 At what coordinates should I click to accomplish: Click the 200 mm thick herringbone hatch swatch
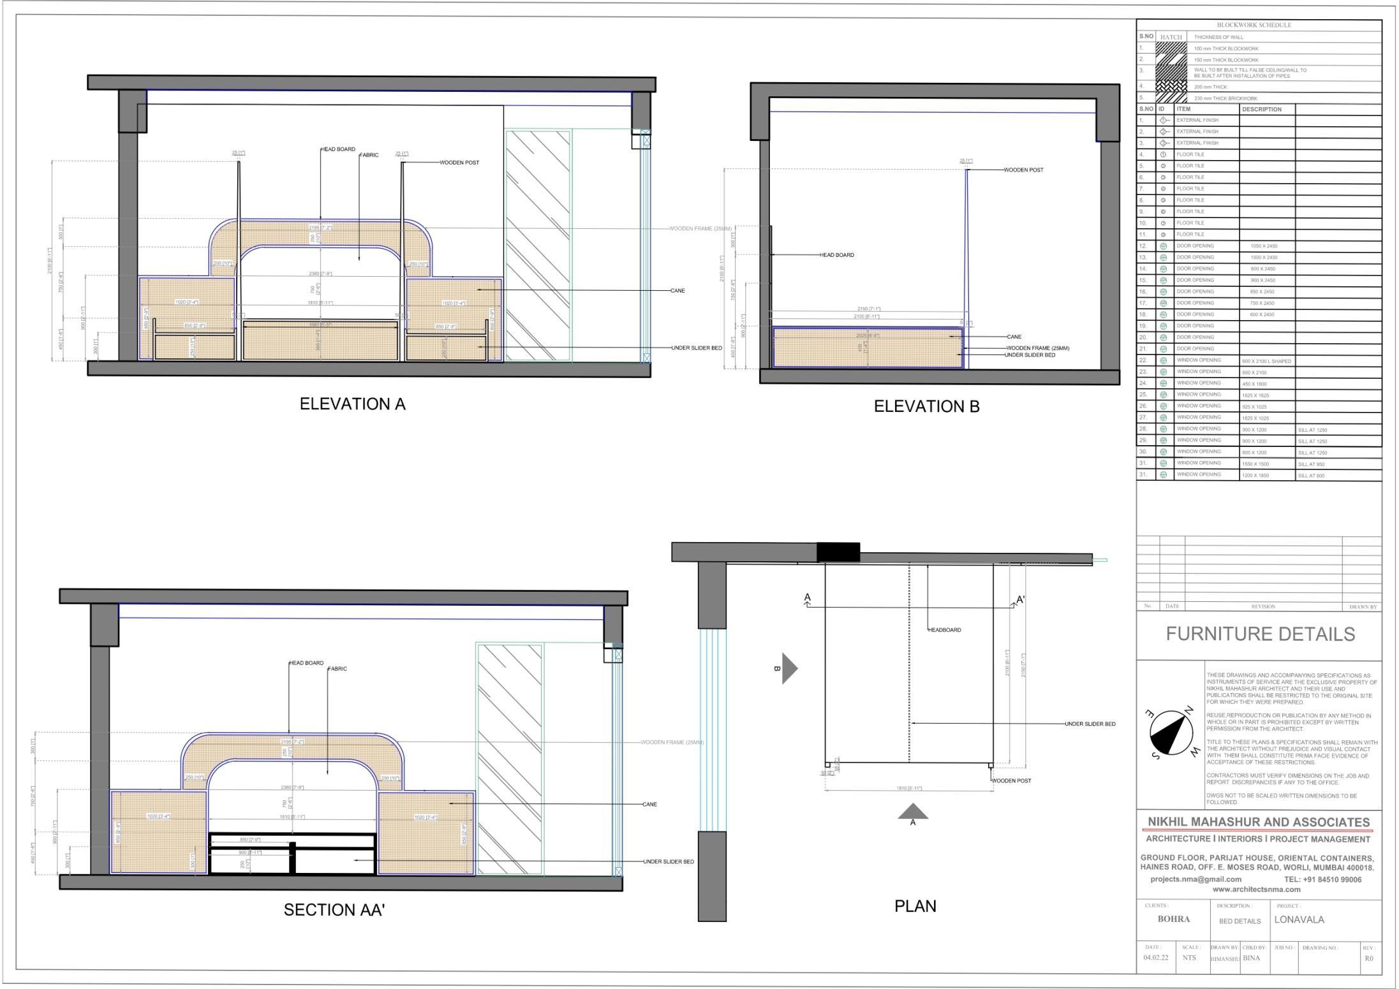point(1171,86)
